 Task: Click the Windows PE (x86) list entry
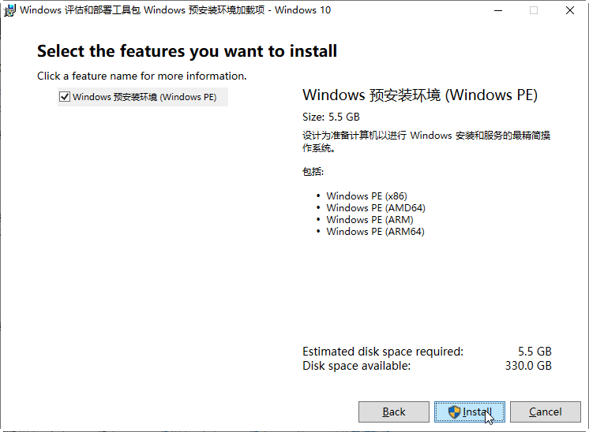point(366,196)
